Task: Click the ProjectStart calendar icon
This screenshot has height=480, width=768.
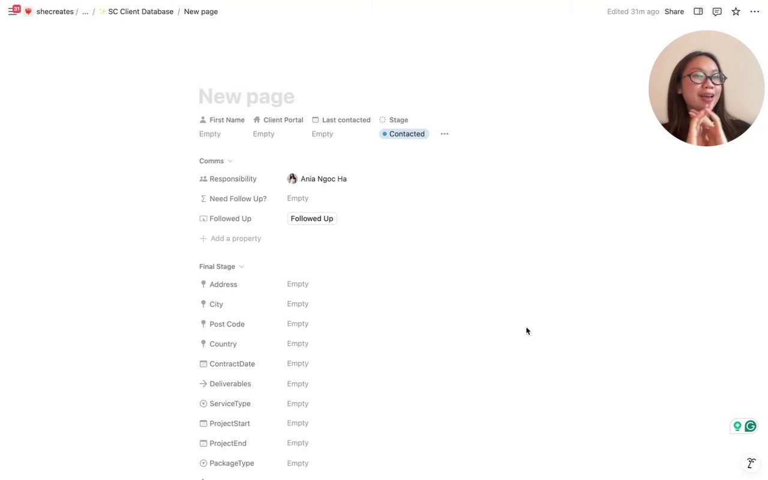Action: pyautogui.click(x=203, y=424)
